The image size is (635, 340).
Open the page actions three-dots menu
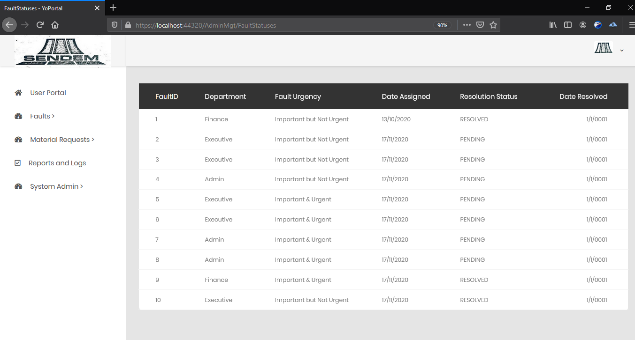point(467,25)
